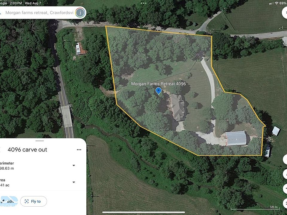This screenshot has width=287, height=215.
Task: Tap the top round button in the right-edge stack
Action: point(285,159)
